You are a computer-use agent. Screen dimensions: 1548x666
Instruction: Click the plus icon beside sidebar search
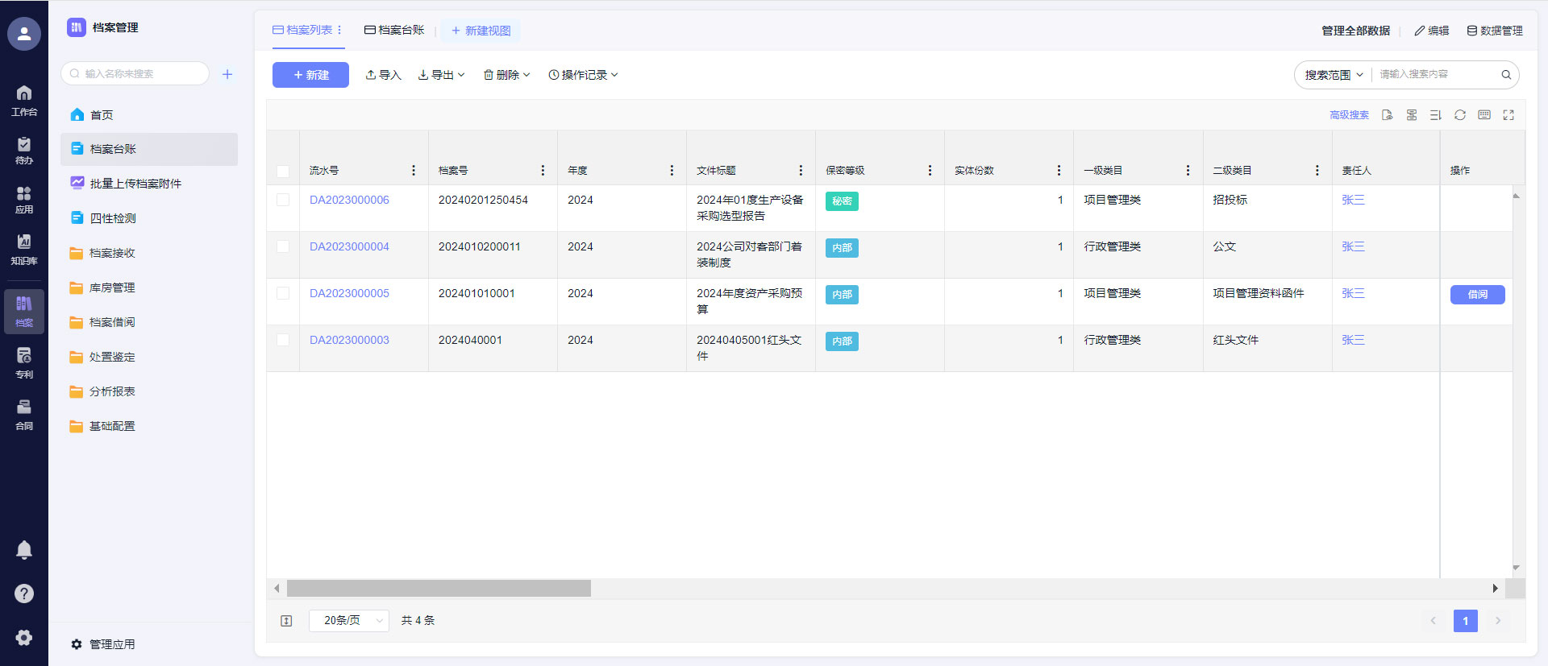click(227, 74)
